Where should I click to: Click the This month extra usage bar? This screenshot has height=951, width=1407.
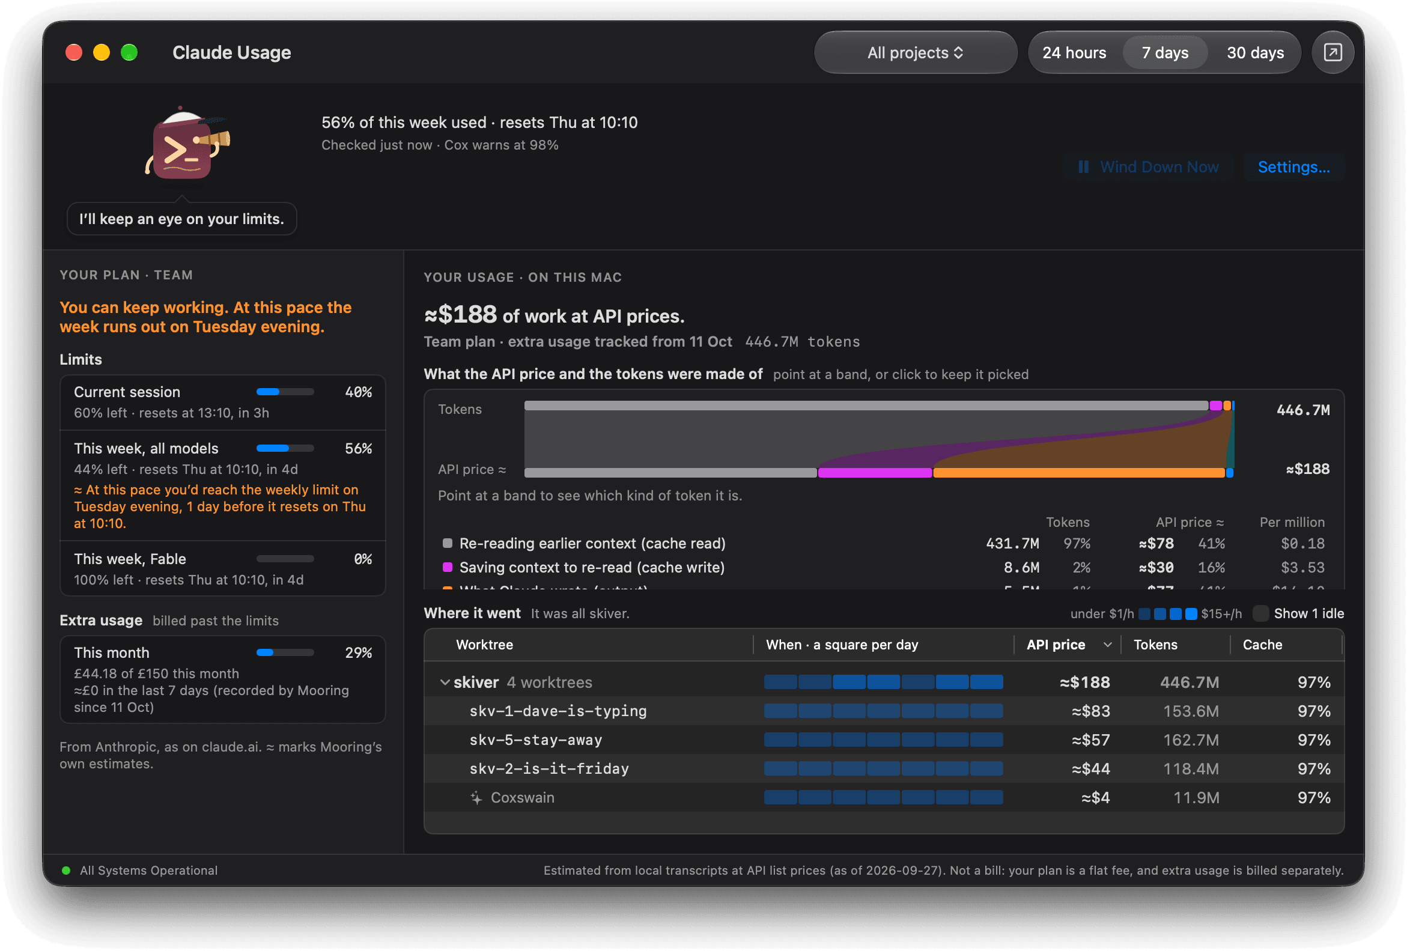click(x=285, y=653)
